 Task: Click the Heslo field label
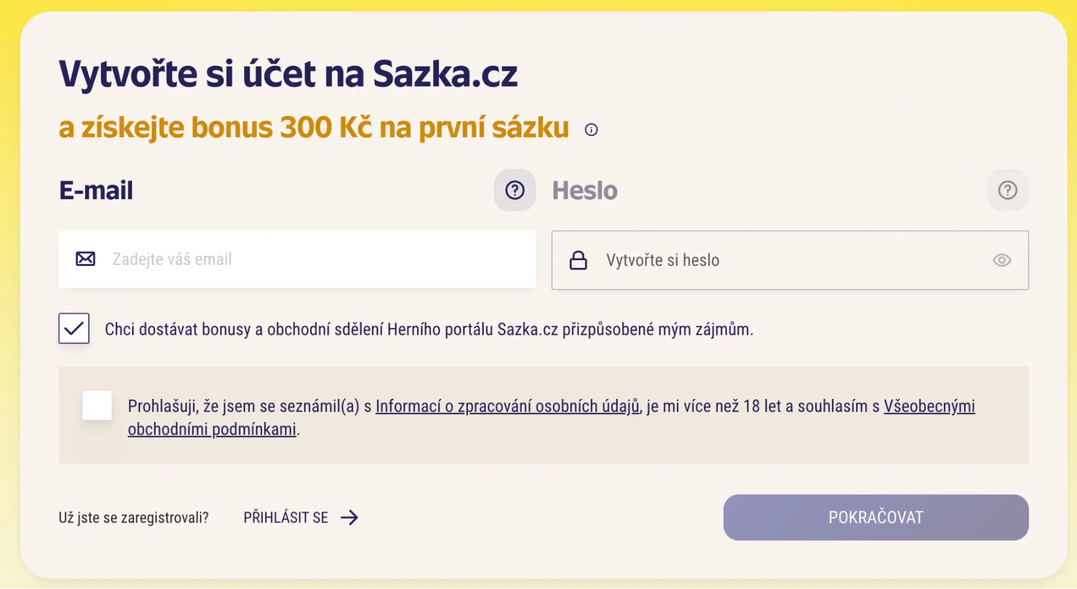coord(585,191)
